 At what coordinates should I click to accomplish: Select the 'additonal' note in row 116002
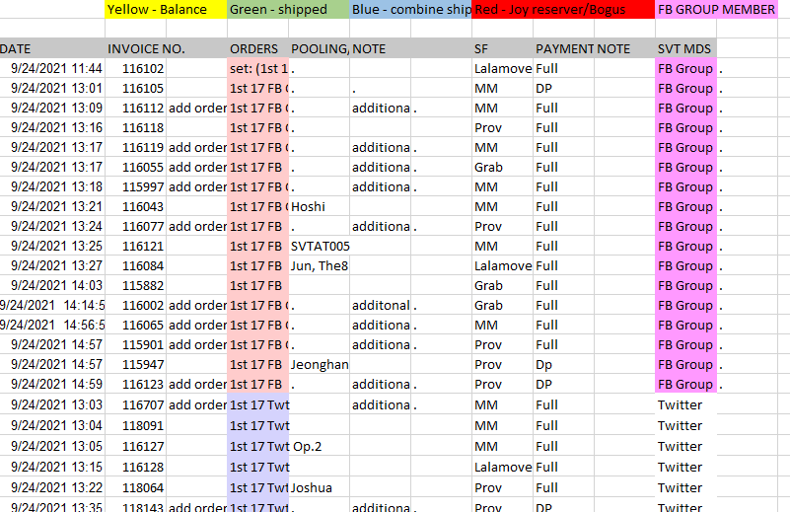[381, 305]
